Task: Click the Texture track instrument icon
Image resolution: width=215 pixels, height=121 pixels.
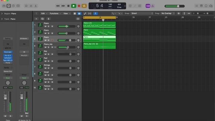Action: (x=40, y=87)
